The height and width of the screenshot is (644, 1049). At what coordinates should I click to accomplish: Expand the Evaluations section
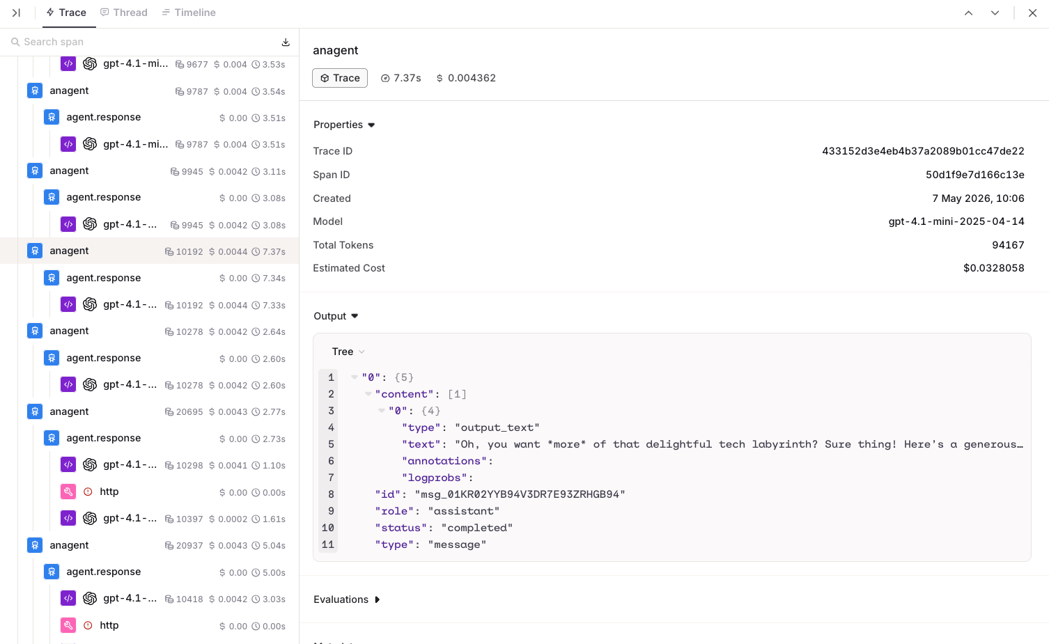(347, 599)
